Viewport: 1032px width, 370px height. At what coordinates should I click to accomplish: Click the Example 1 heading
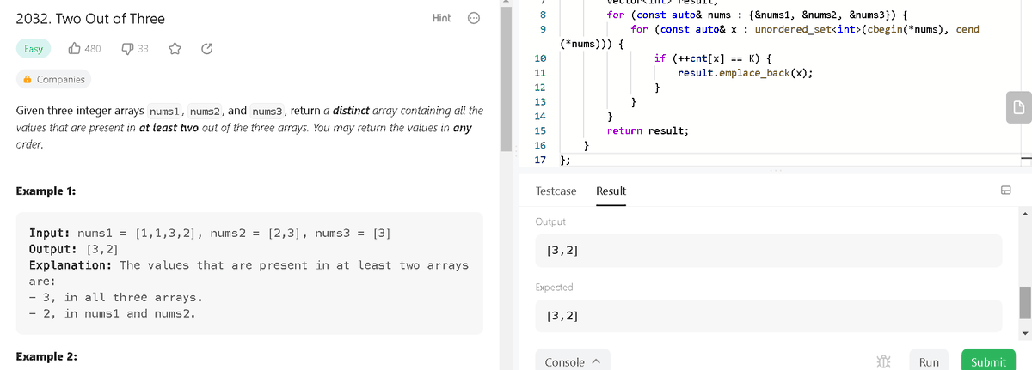(46, 191)
